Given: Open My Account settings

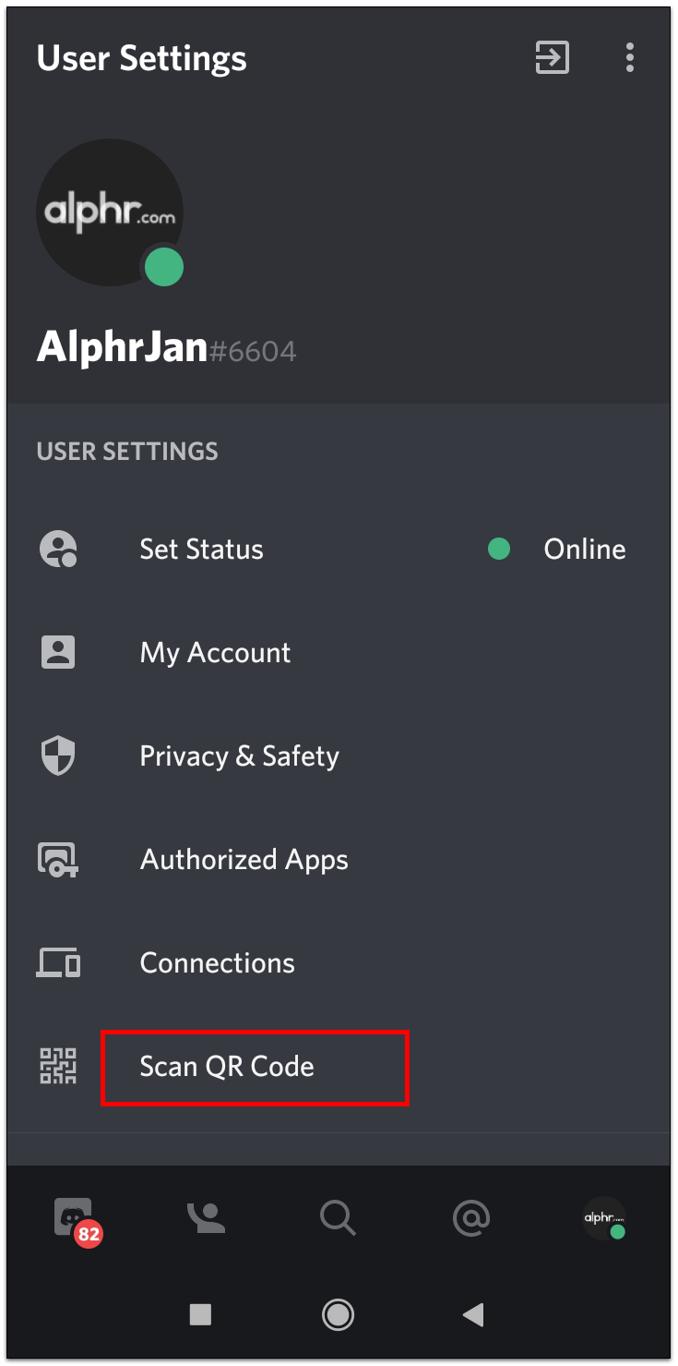Looking at the screenshot, I should point(215,653).
